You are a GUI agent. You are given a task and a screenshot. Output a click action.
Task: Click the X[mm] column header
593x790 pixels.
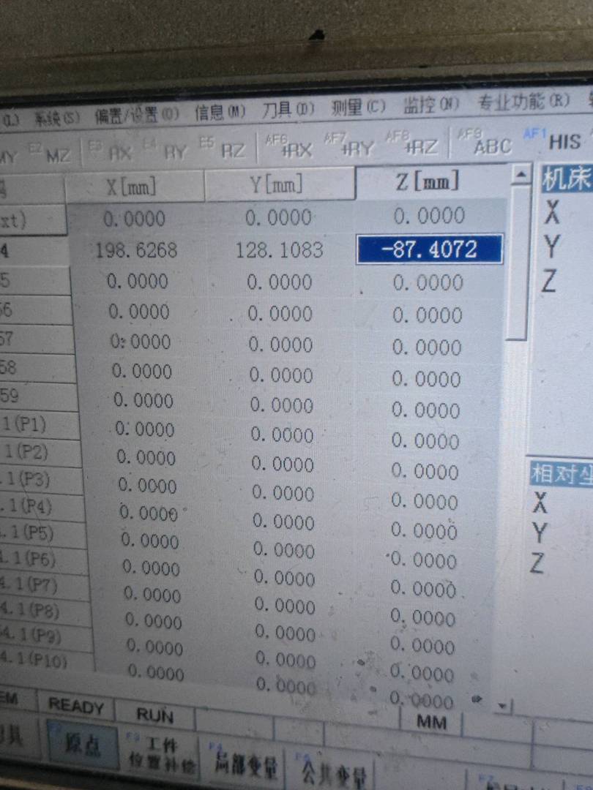[134, 187]
